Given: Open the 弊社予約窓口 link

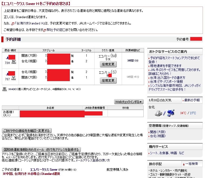Looking at the screenshot, I should (x=56, y=30).
